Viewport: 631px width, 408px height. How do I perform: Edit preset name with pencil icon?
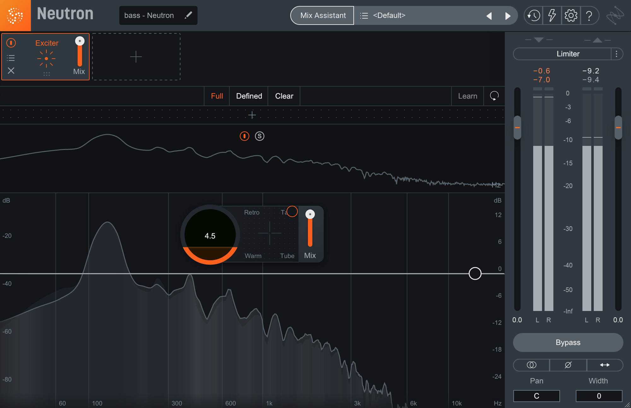[x=188, y=15]
